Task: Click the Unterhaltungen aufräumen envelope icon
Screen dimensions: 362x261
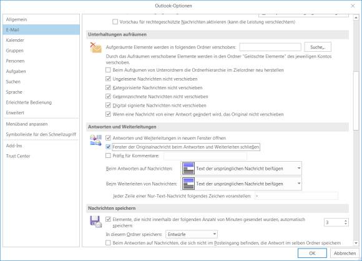Action: point(96,47)
